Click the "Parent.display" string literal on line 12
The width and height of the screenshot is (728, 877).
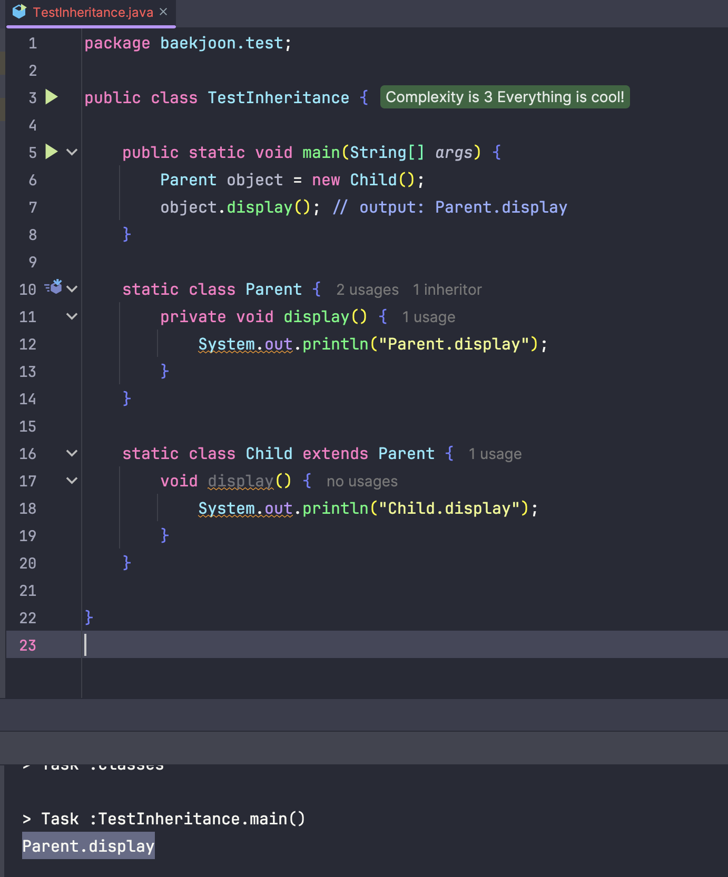click(454, 344)
